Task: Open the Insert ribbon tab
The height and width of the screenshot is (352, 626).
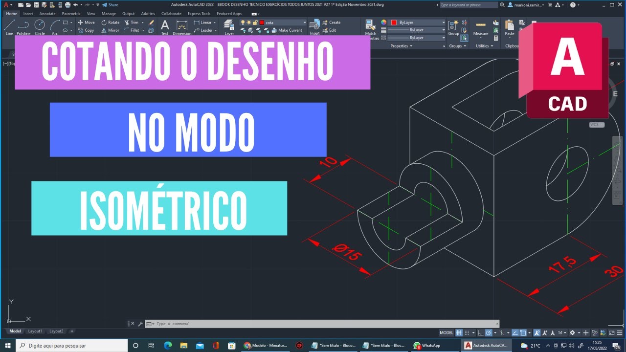Action: [x=28, y=14]
